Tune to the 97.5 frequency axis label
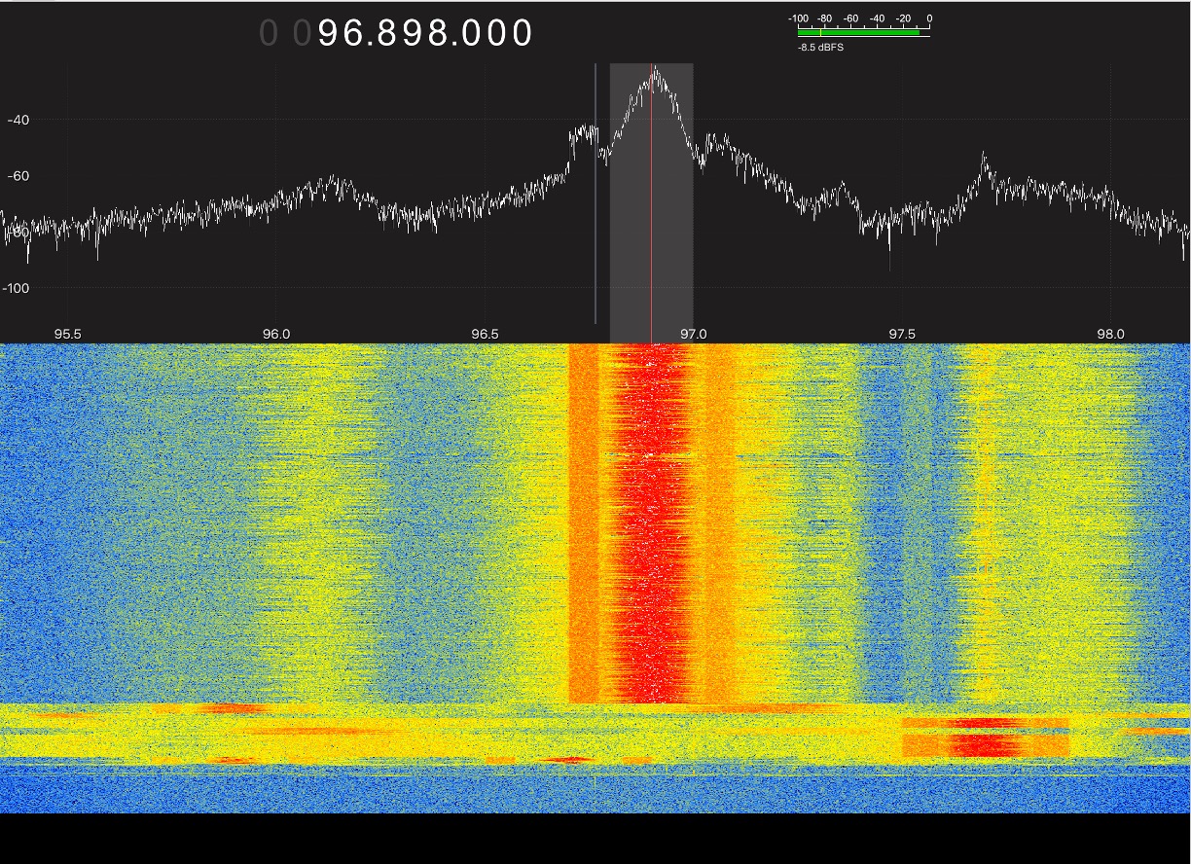The height and width of the screenshot is (864, 1191). [902, 334]
